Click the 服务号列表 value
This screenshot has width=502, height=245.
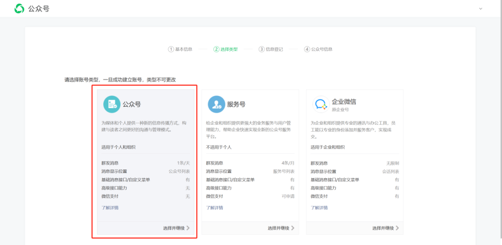click(284, 172)
